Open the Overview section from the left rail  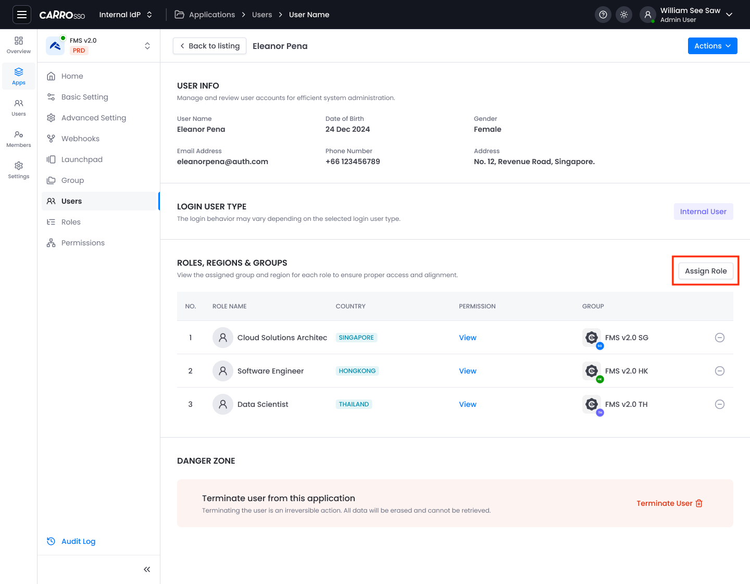tap(18, 45)
